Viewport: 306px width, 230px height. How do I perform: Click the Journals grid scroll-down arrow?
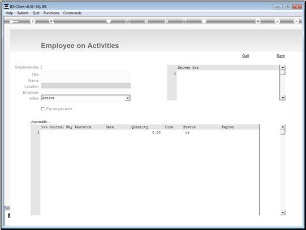point(283,212)
